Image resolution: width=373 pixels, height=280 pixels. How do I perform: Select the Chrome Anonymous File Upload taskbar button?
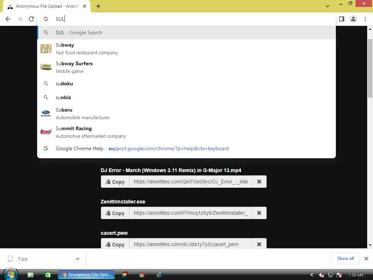(86, 275)
